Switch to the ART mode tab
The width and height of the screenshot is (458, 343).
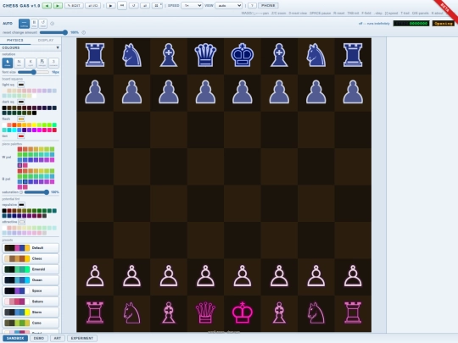58,338
